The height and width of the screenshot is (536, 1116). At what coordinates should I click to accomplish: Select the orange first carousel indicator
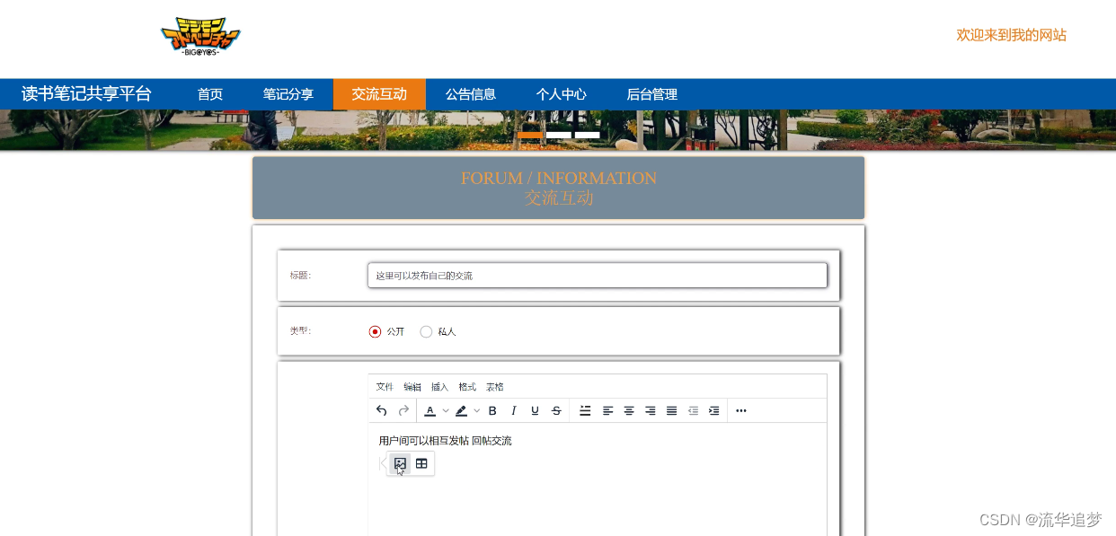coord(530,135)
